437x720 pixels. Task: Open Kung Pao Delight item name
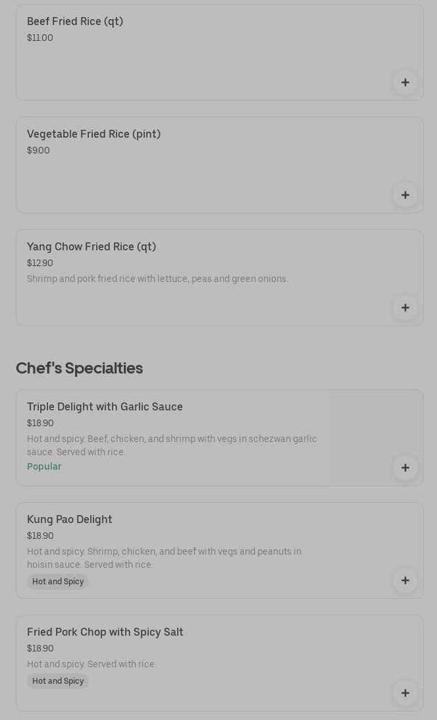70,519
